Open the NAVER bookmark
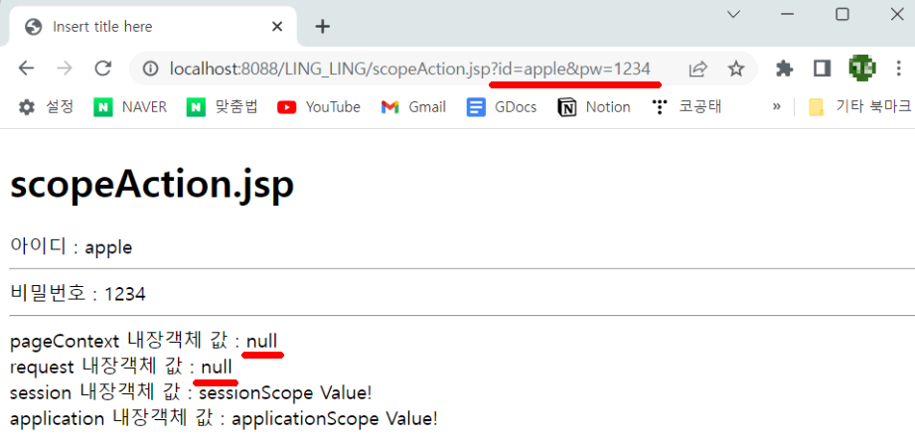The width and height of the screenshot is (915, 446). click(130, 107)
